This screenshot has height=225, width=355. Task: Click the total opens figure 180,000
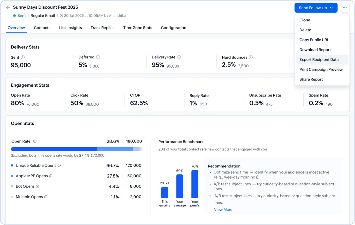point(134,141)
